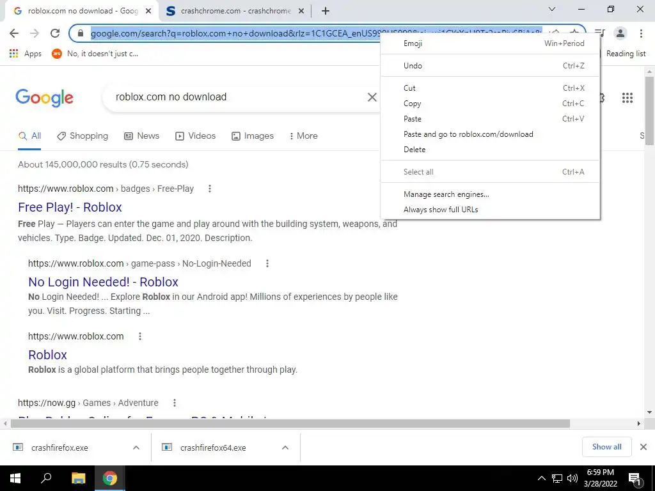The height and width of the screenshot is (491, 655).
Task: Click the vertical page scrollbar thumb
Action: click(649, 111)
